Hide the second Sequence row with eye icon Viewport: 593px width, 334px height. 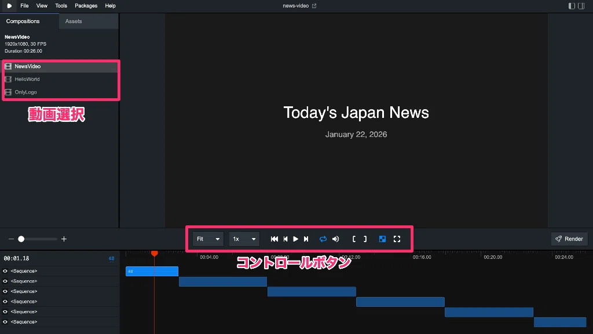click(5, 281)
